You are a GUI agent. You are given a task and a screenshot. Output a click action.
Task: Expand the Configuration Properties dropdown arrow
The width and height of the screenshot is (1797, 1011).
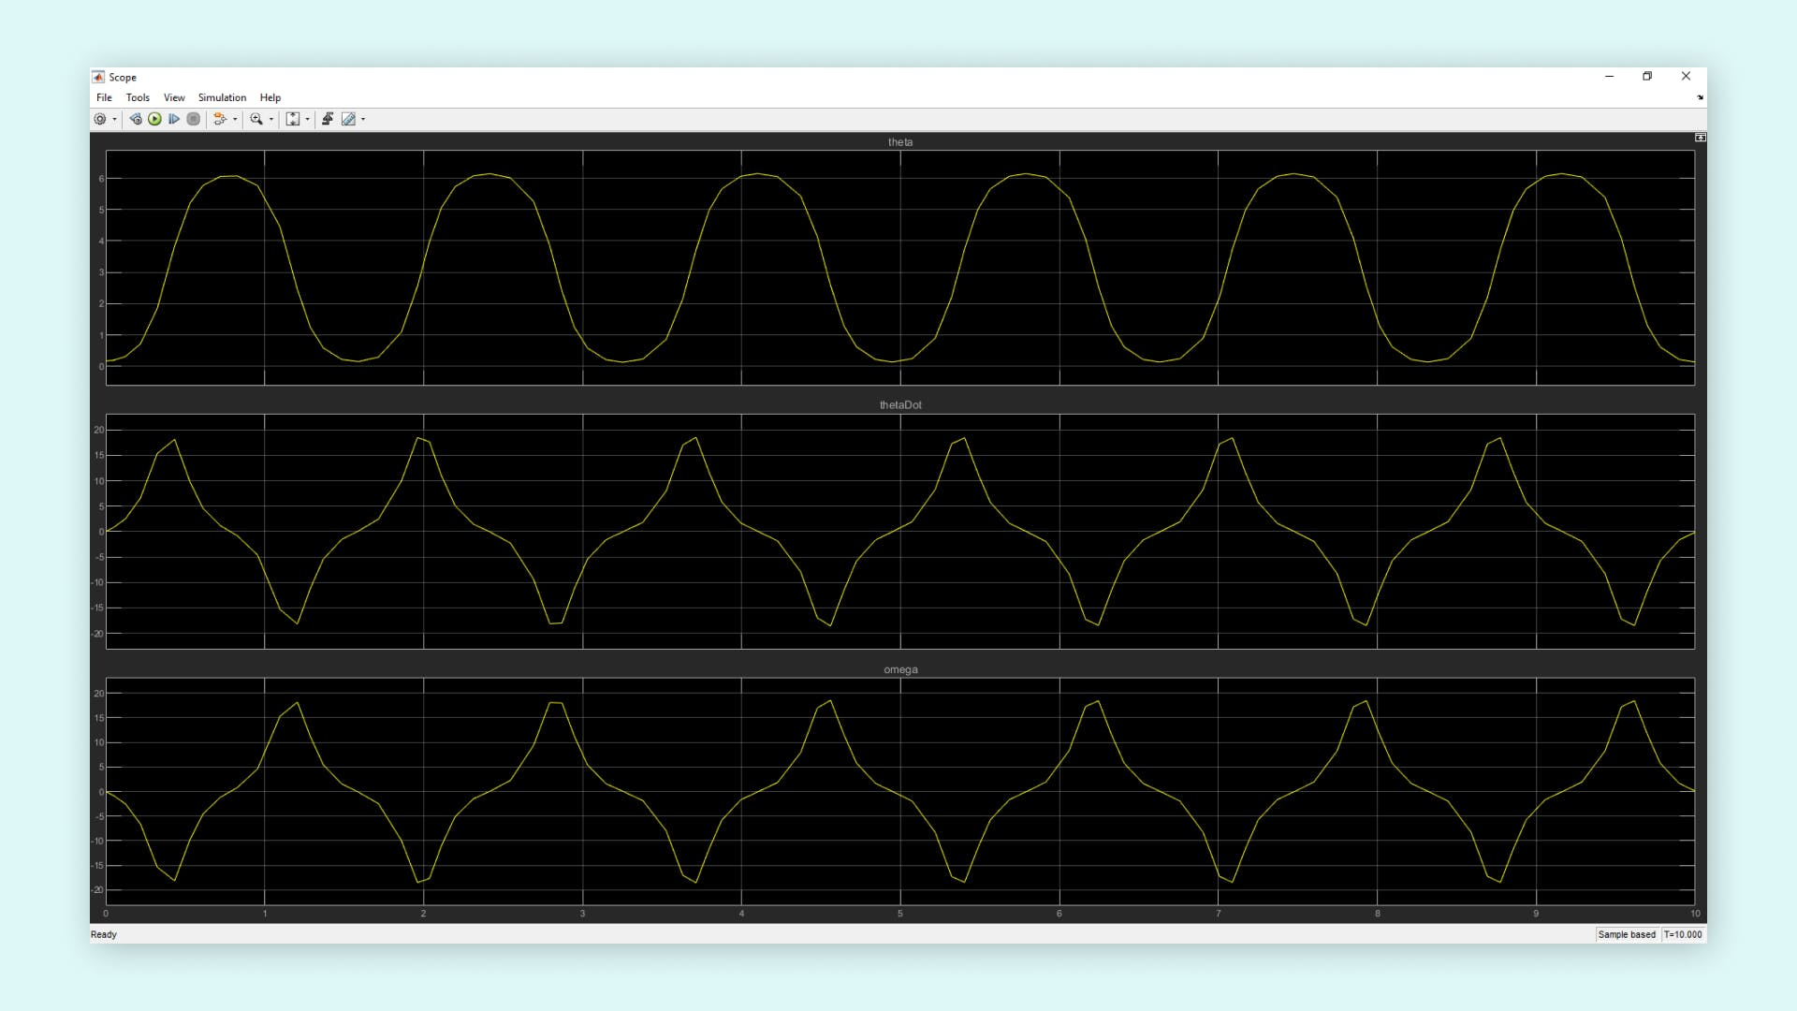tap(114, 119)
